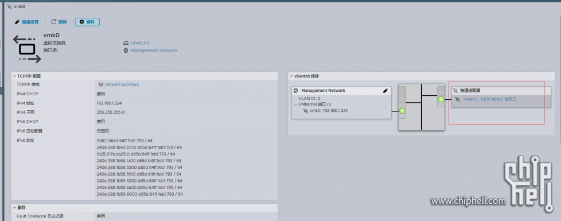
Task: Click the vmk0 icon in the title bar
Action: point(9,6)
